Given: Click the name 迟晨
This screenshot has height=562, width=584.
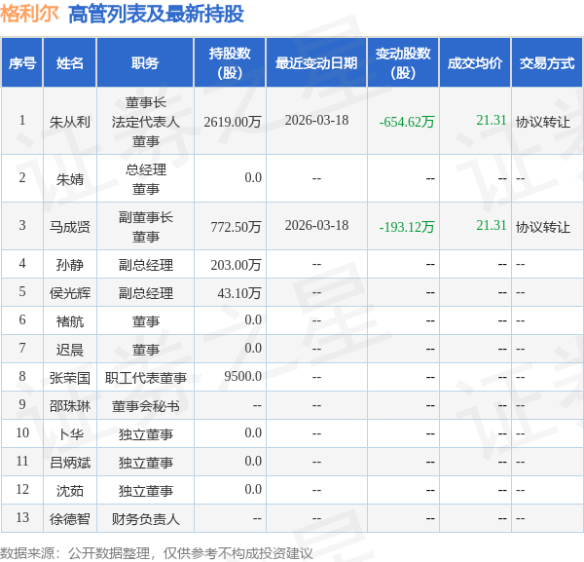Looking at the screenshot, I should click(70, 350).
